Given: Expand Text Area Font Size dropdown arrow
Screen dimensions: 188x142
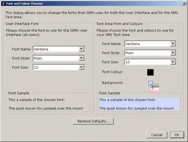Looking at the screenshot, I should (173, 62).
